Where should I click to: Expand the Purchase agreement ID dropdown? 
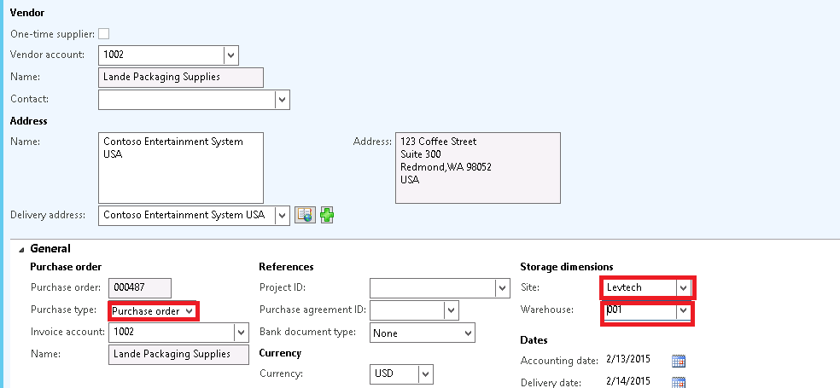(x=451, y=310)
